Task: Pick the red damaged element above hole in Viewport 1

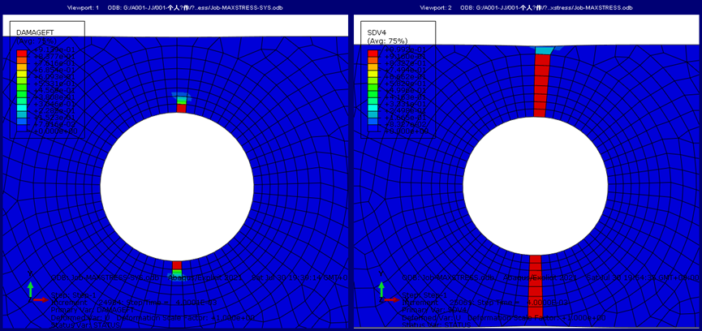Action: [x=181, y=108]
